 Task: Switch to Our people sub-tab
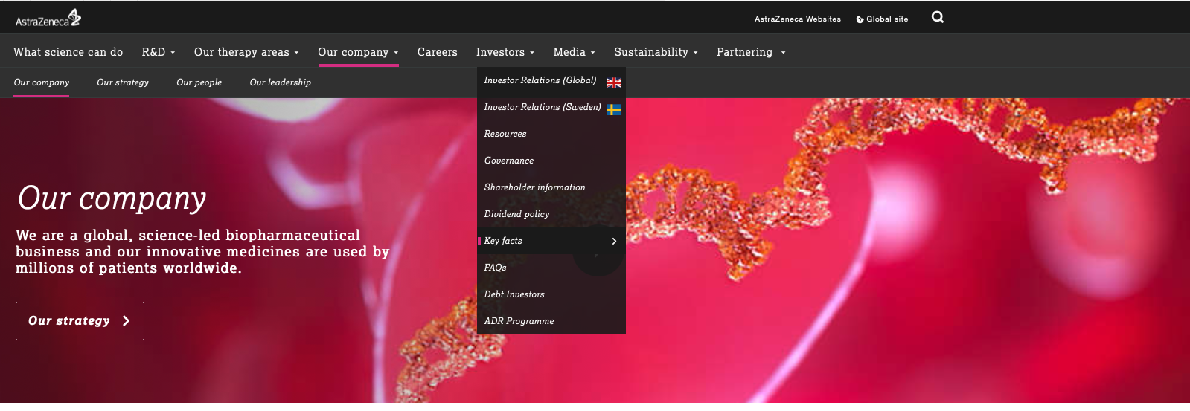pos(199,82)
